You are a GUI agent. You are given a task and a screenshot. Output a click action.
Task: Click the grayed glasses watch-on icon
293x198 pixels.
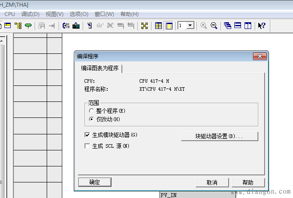[100, 26]
